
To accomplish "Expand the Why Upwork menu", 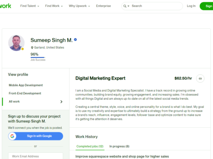I will click(x=79, y=6).
